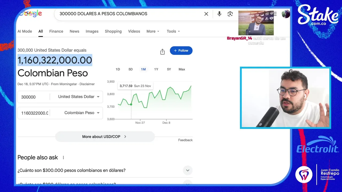This screenshot has width=342, height=192.
Task: Send feedback on the converter
Action: click(185, 140)
